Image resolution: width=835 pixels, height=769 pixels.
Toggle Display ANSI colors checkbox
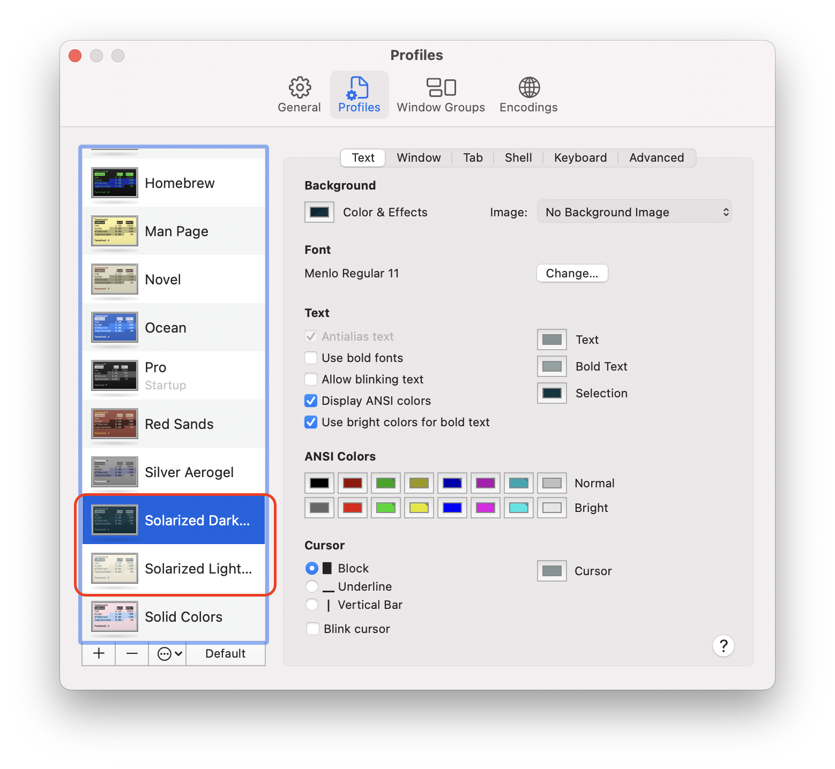(311, 401)
